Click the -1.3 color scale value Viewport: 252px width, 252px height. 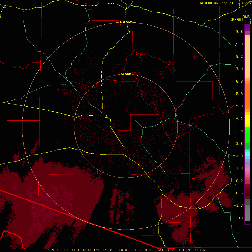tap(238, 206)
